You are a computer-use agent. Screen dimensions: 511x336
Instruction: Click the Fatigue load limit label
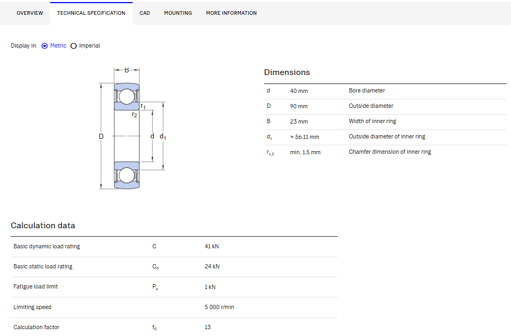[35, 286]
